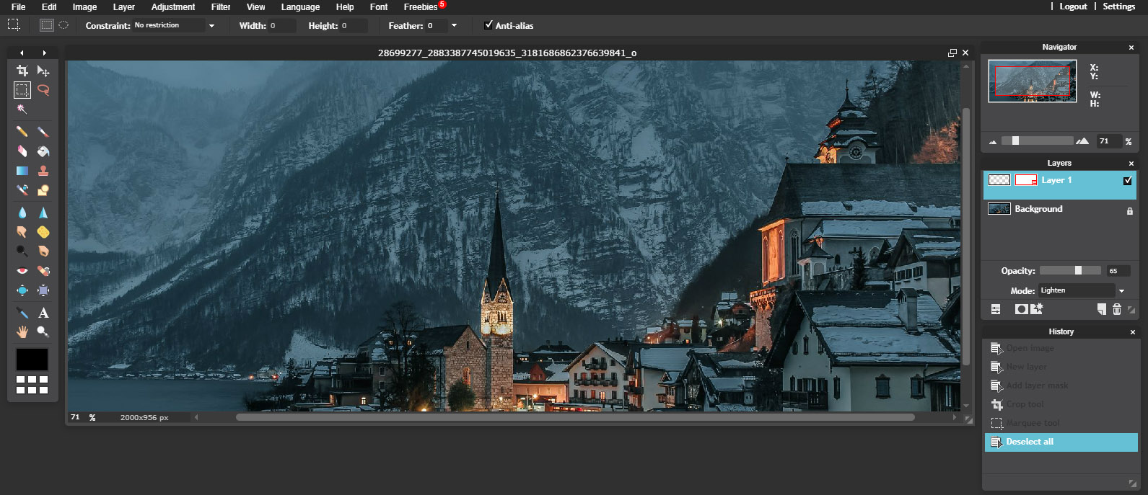The image size is (1148, 495).
Task: Select the Lasso tool
Action: tap(43, 90)
